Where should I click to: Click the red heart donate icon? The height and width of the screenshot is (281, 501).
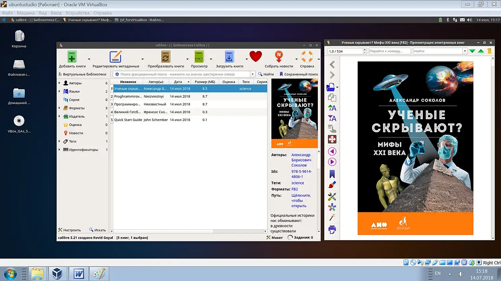256,56
